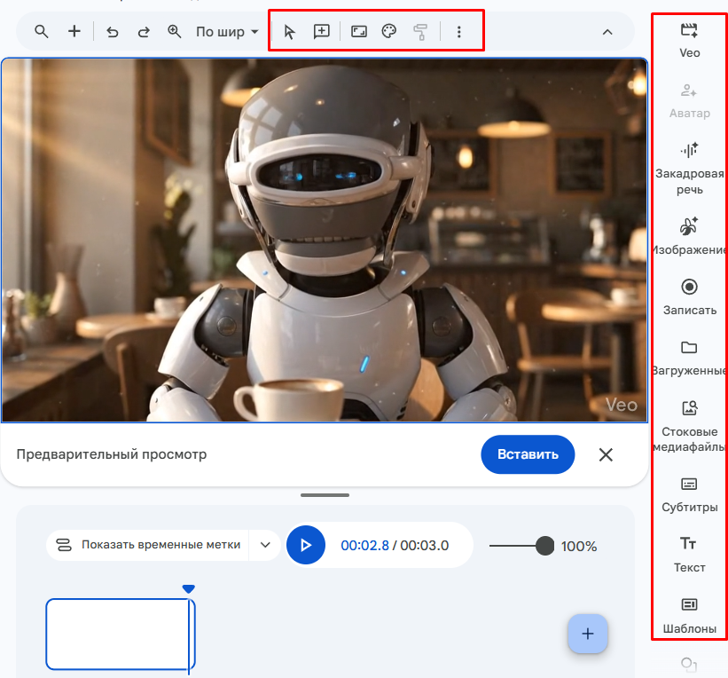Select the crop/frame tool
The height and width of the screenshot is (678, 728).
click(x=358, y=31)
